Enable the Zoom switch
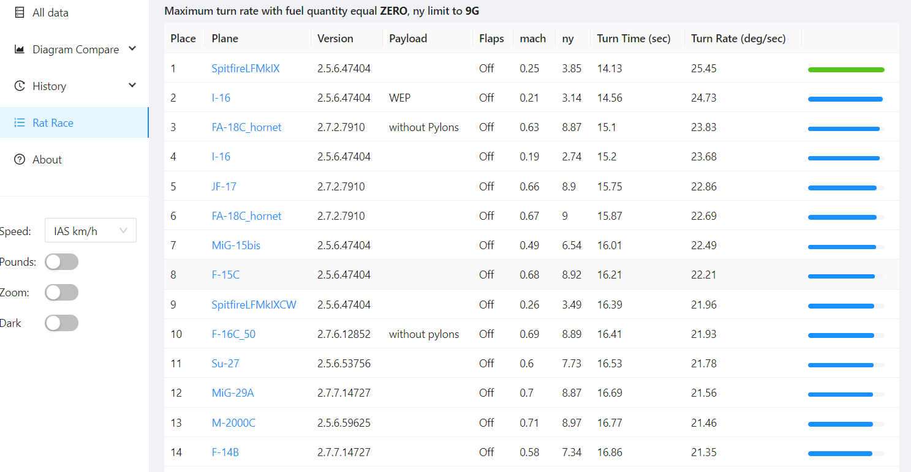 [61, 293]
